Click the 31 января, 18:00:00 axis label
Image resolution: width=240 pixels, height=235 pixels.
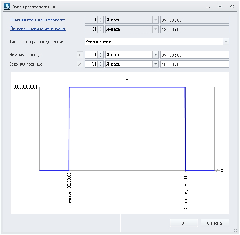(186, 191)
